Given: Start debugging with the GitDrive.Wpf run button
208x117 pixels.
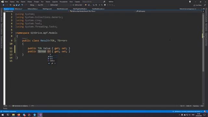Looking at the screenshot, I should pos(77,5).
